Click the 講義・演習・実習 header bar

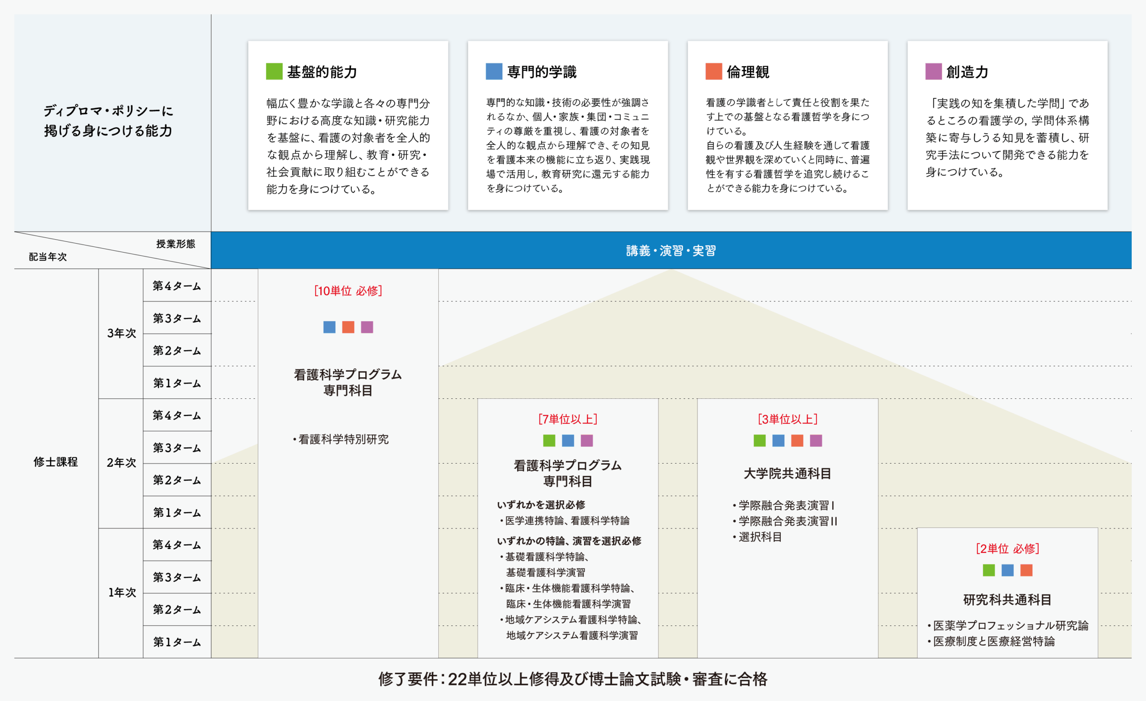[671, 251]
